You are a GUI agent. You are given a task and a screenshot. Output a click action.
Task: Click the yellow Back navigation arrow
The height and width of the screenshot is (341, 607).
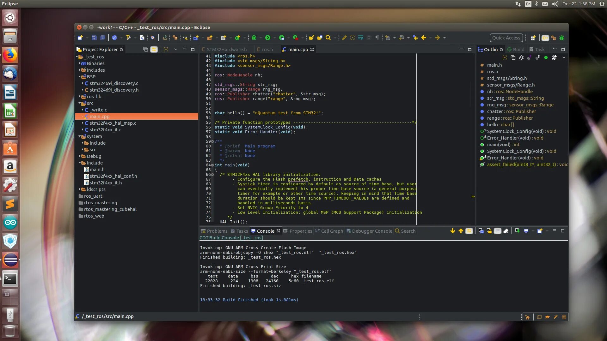[x=424, y=38]
